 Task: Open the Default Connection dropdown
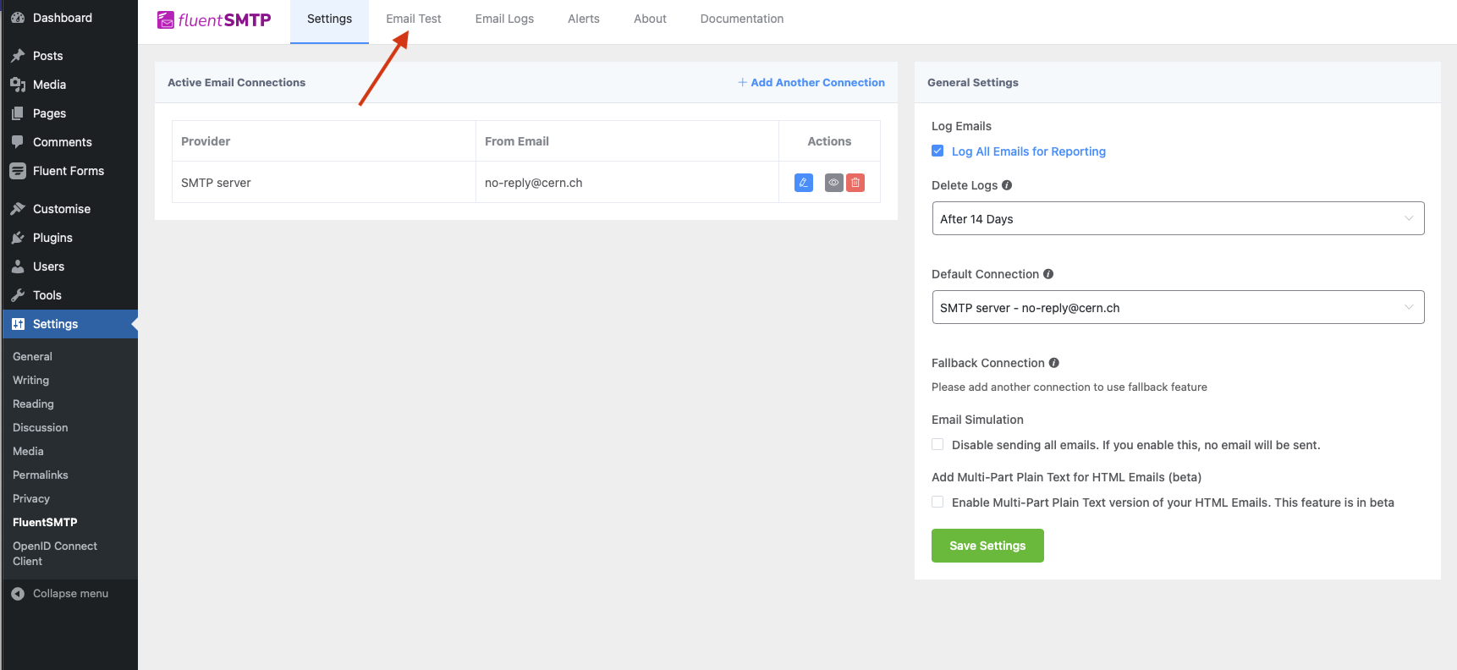click(1178, 307)
